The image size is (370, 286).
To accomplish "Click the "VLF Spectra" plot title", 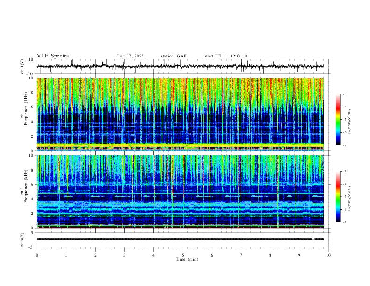I will (53, 56).
